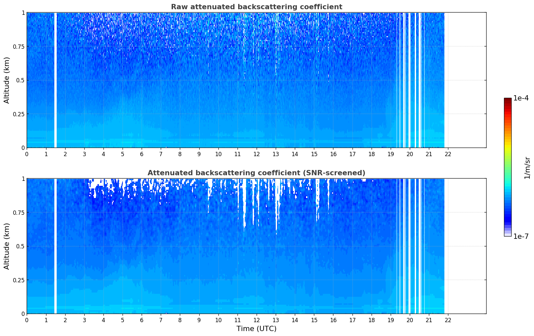Click the "Attenuated backscattering coefficient (SNR-screened)" title

pos(256,173)
